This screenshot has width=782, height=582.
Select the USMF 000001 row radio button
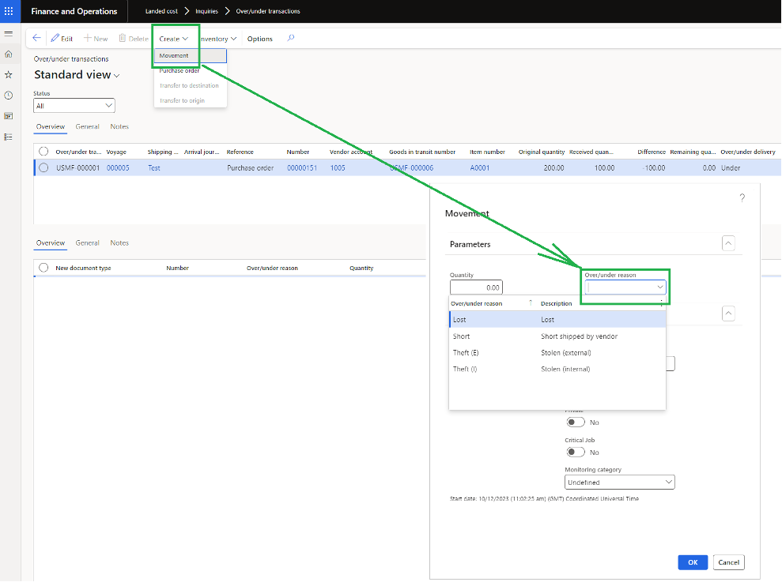[x=43, y=167]
